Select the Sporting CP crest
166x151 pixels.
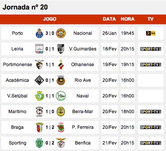[x=39, y=143]
